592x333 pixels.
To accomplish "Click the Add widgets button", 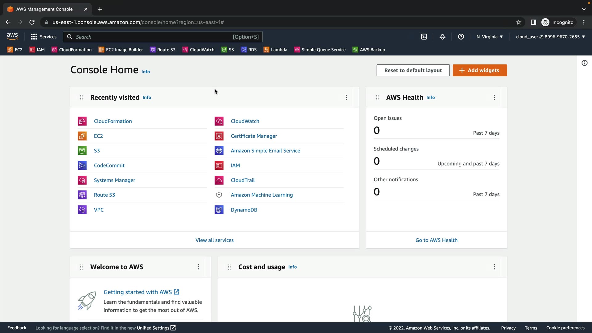I will pyautogui.click(x=479, y=70).
